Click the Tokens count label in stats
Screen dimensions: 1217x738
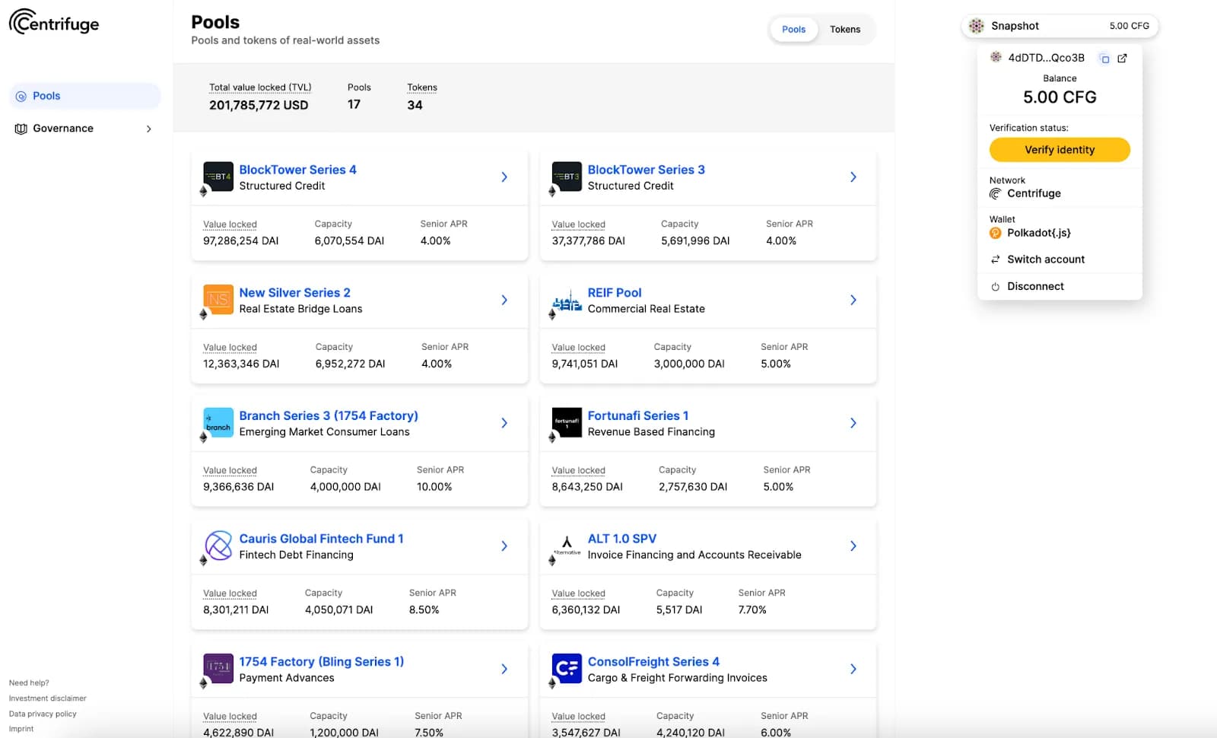click(x=422, y=87)
